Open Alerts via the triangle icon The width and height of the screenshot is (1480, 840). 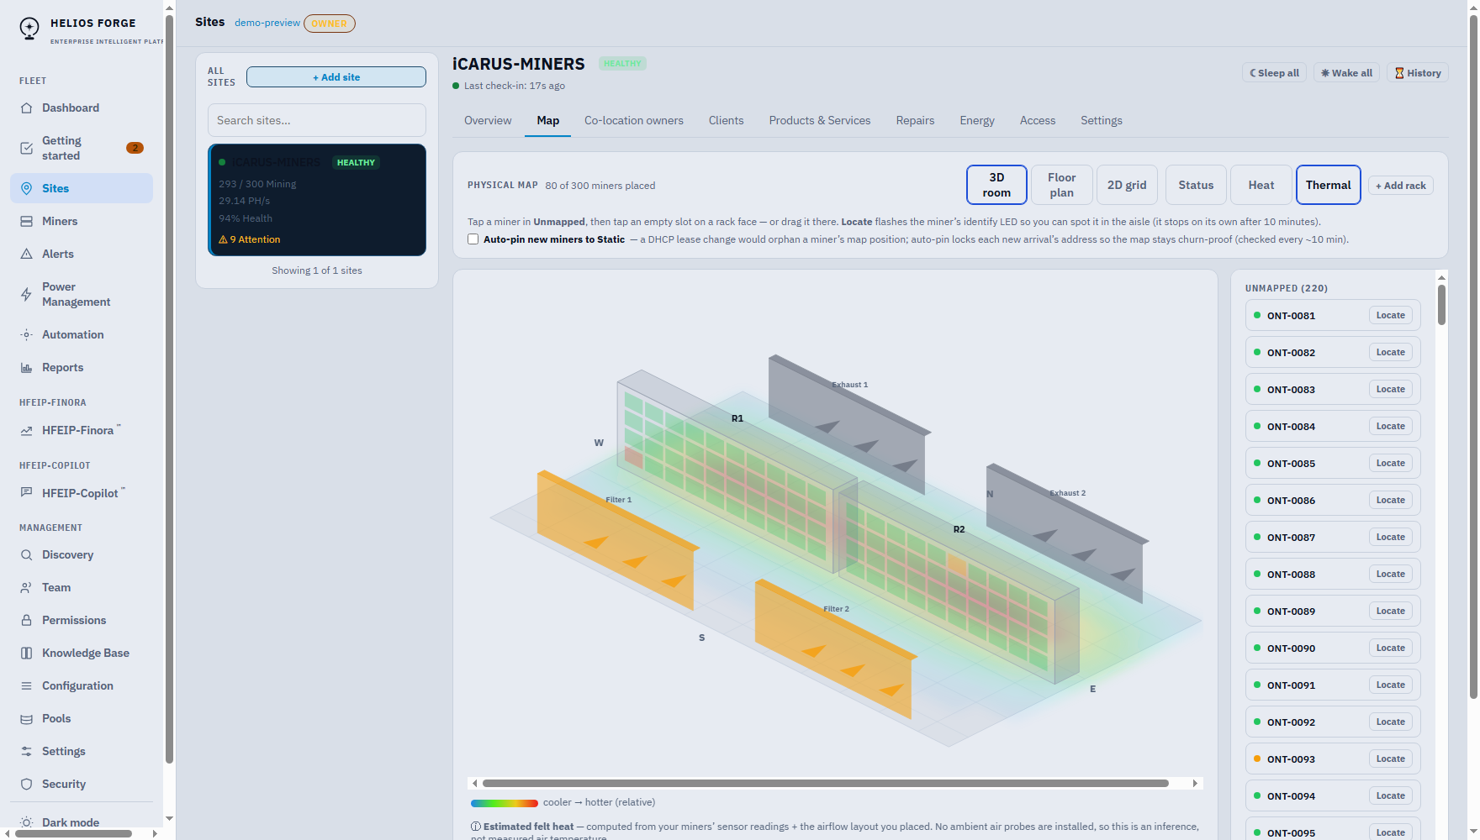click(x=26, y=254)
